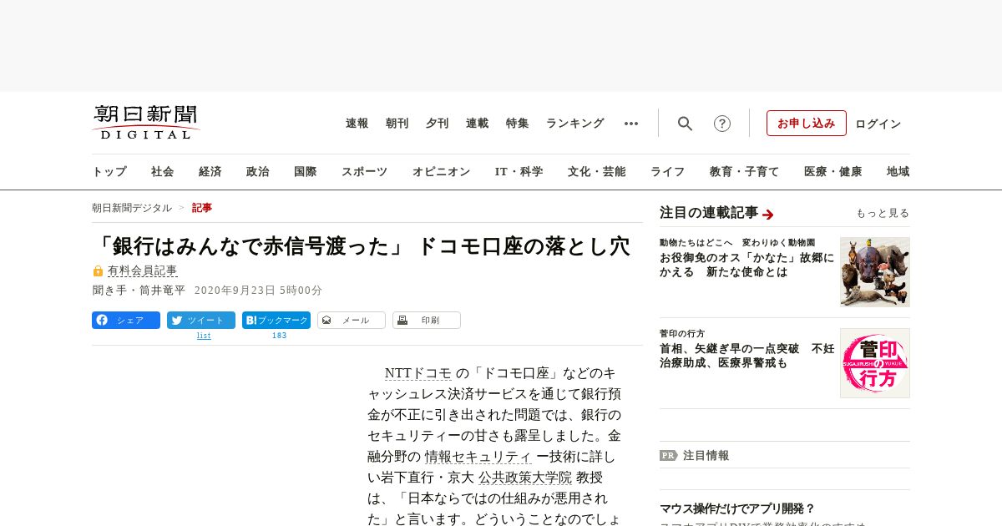Click the padlock paid-article icon
The height and width of the screenshot is (526, 1002).
[x=98, y=271]
